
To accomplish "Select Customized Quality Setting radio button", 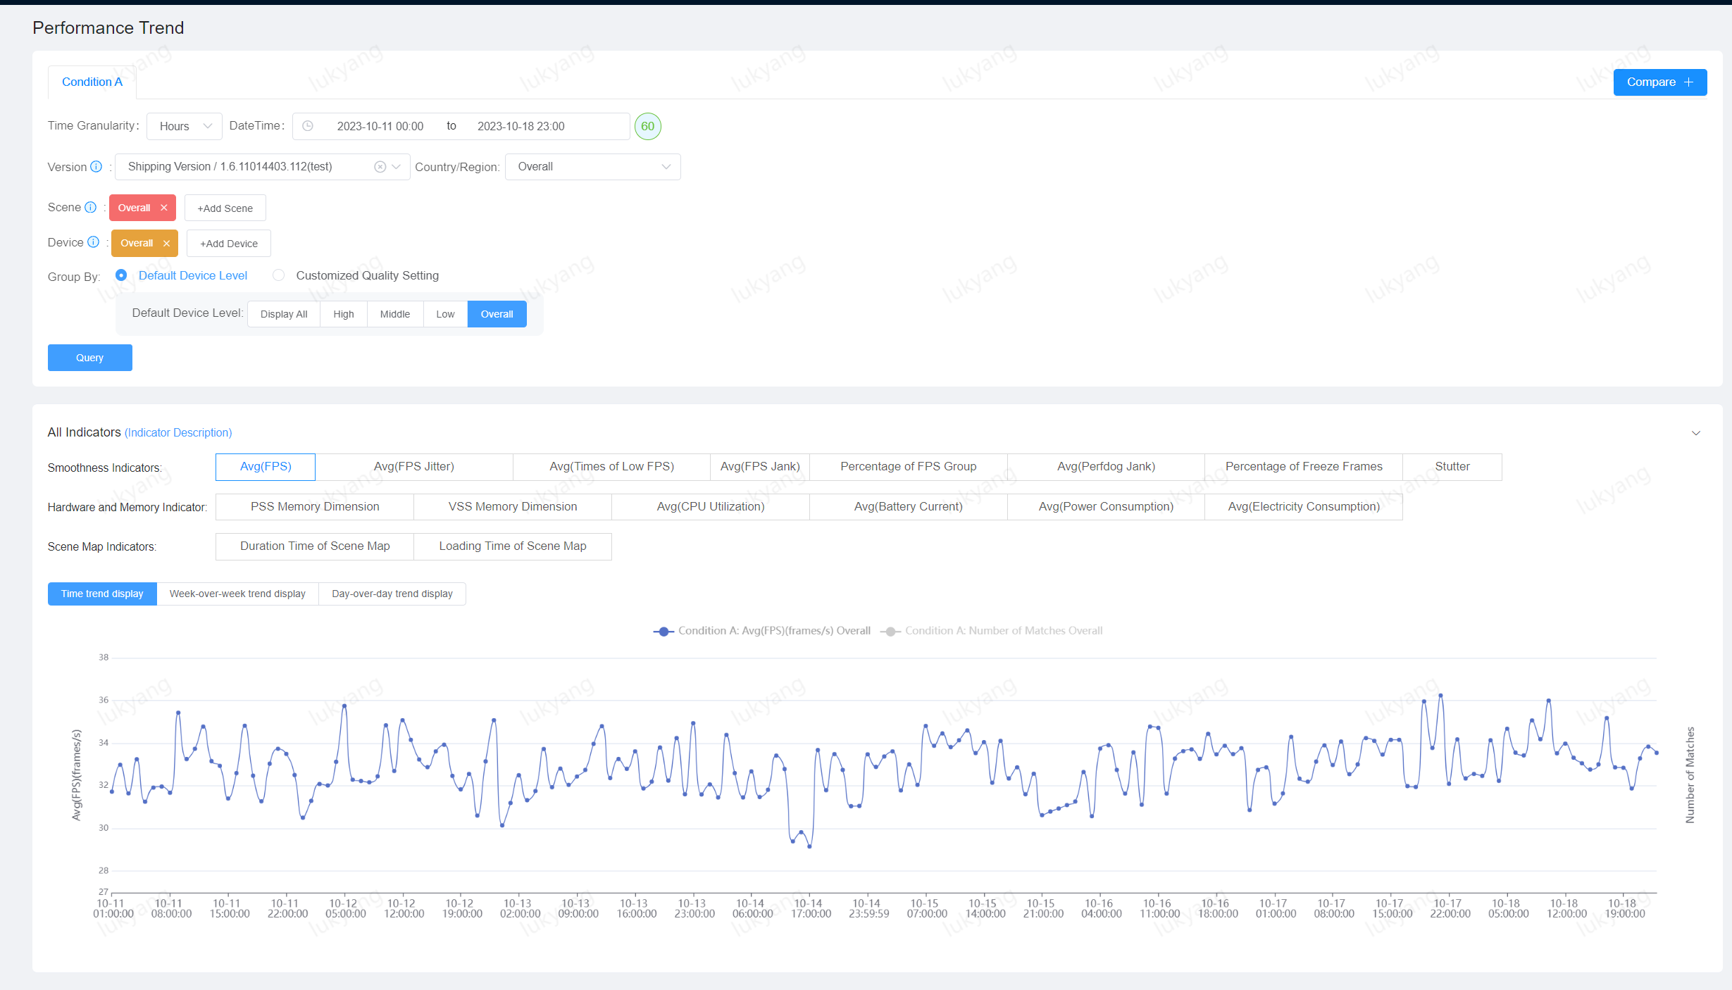I will 279,275.
